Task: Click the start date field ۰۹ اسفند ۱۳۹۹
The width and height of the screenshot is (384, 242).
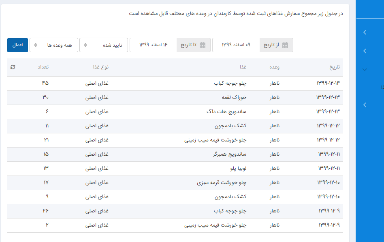Action: (236, 45)
